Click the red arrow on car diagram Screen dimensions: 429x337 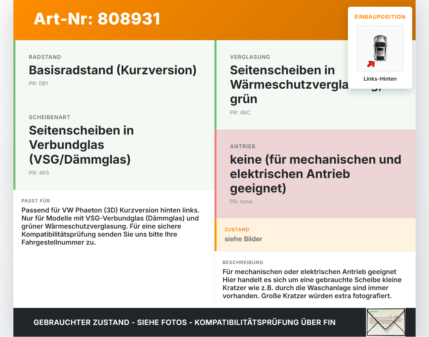371,64
